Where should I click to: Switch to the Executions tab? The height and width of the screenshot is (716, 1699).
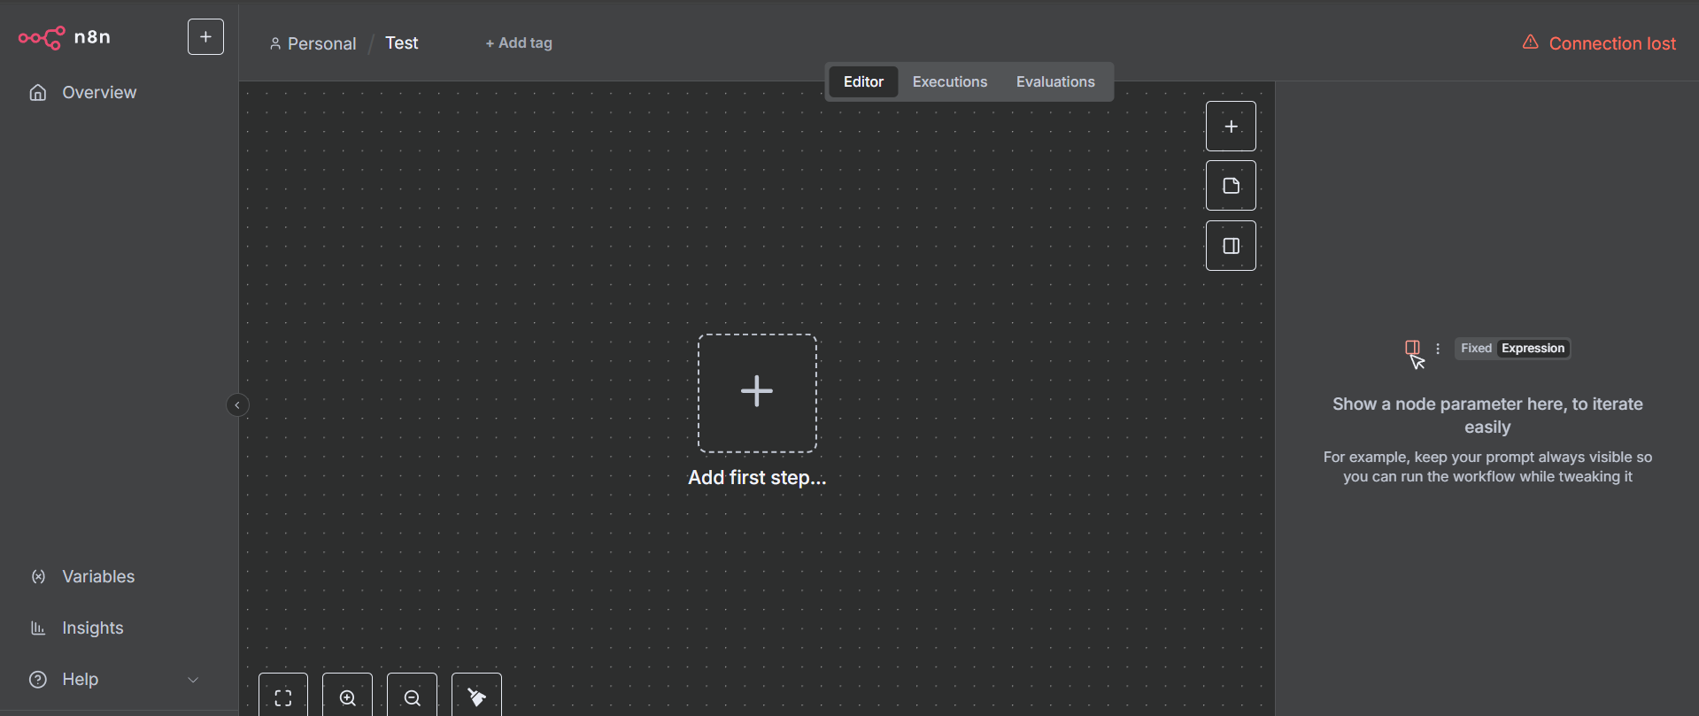tap(949, 81)
